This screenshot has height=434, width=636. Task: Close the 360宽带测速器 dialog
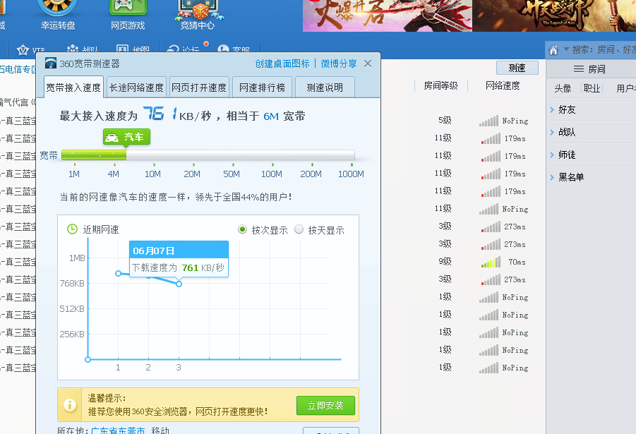click(368, 64)
